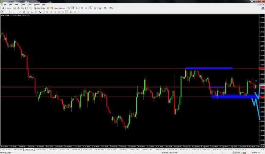265x154 pixels.
Task: Expand the Indicators dropdown arrow
Action: [102, 8]
